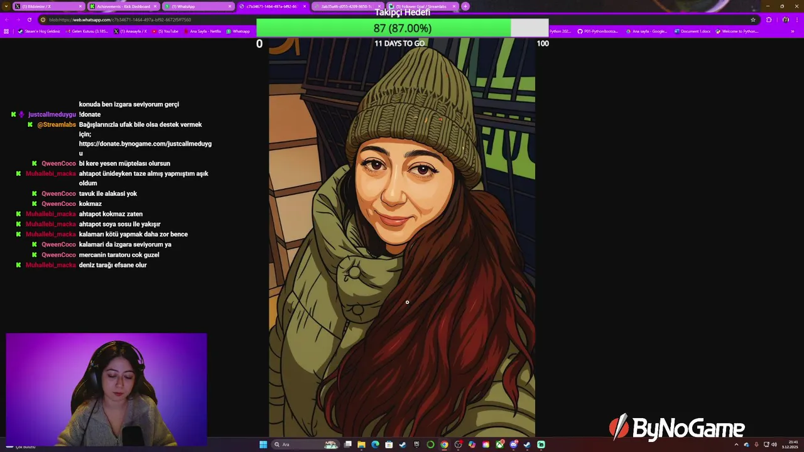The height and width of the screenshot is (452, 804).
Task: Open Microsoft Edge from the taskbar
Action: [x=375, y=444]
